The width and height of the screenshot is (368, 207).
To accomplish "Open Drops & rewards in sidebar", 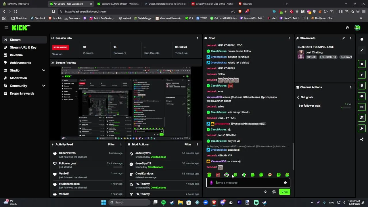I will coord(24,93).
